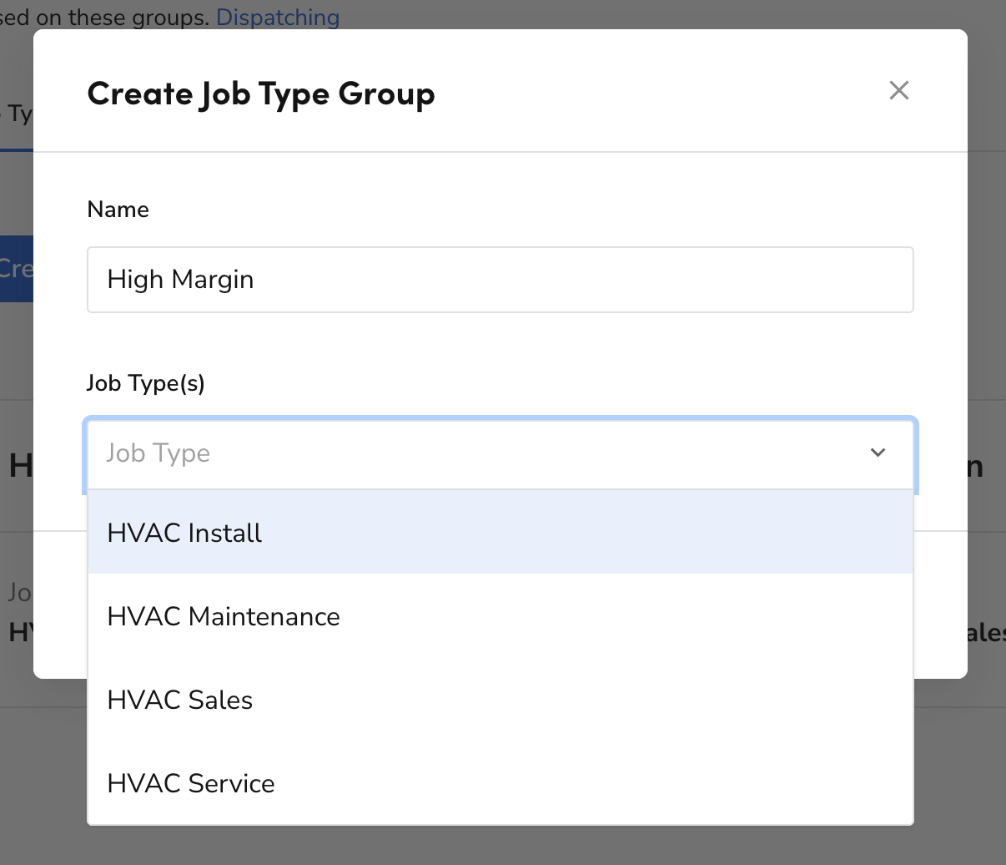The image size is (1006, 865).
Task: Click the Name field containing High Margin
Action: 500,280
